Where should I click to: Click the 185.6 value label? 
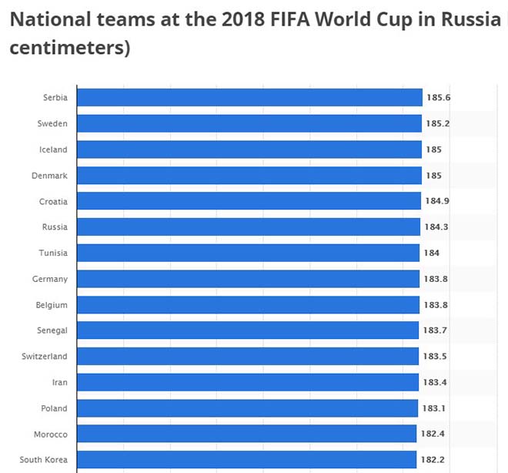(x=438, y=98)
